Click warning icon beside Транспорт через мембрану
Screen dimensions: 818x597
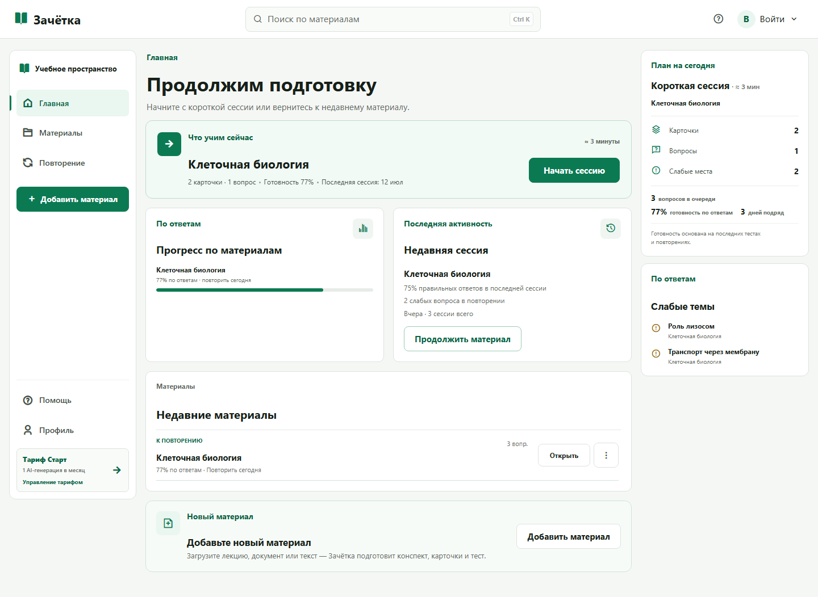(656, 354)
